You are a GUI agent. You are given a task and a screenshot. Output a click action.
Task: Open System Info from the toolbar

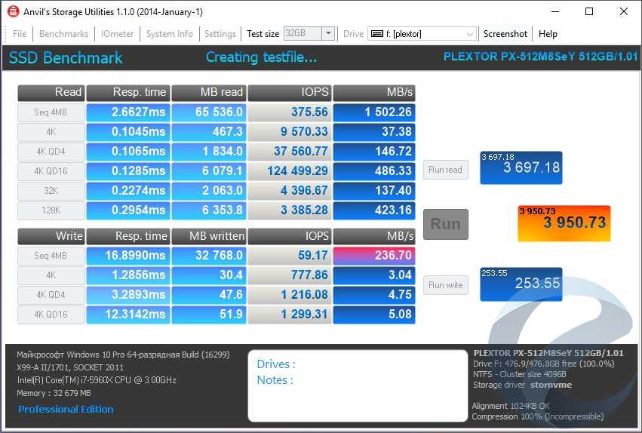pos(169,34)
